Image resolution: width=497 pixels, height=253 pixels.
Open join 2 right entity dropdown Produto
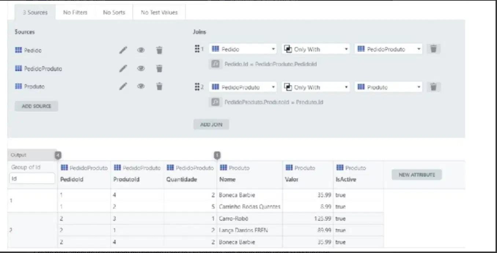[389, 87]
